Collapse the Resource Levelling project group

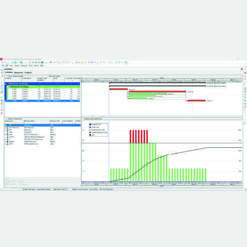[x=6, y=84]
